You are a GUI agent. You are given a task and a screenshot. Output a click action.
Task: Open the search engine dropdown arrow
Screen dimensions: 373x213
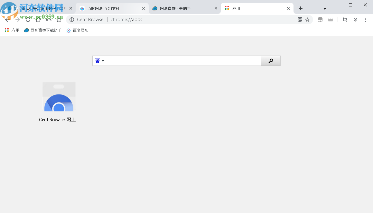(103, 60)
